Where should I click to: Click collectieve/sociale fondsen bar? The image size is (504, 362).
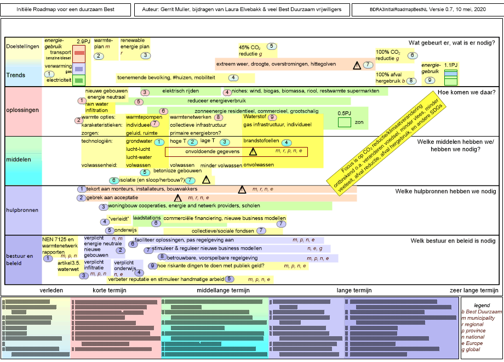click(223, 231)
